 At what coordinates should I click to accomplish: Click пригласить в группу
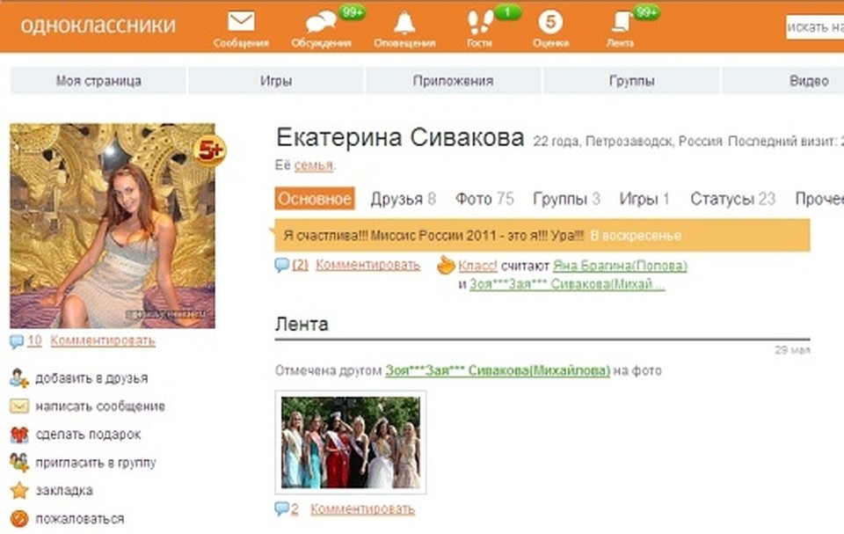(x=96, y=463)
